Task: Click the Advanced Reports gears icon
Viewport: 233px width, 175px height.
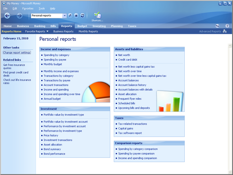Action: [225, 31]
